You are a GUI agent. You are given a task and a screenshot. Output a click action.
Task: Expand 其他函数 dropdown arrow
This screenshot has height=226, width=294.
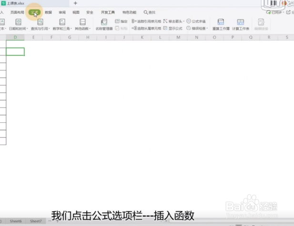tap(90, 29)
